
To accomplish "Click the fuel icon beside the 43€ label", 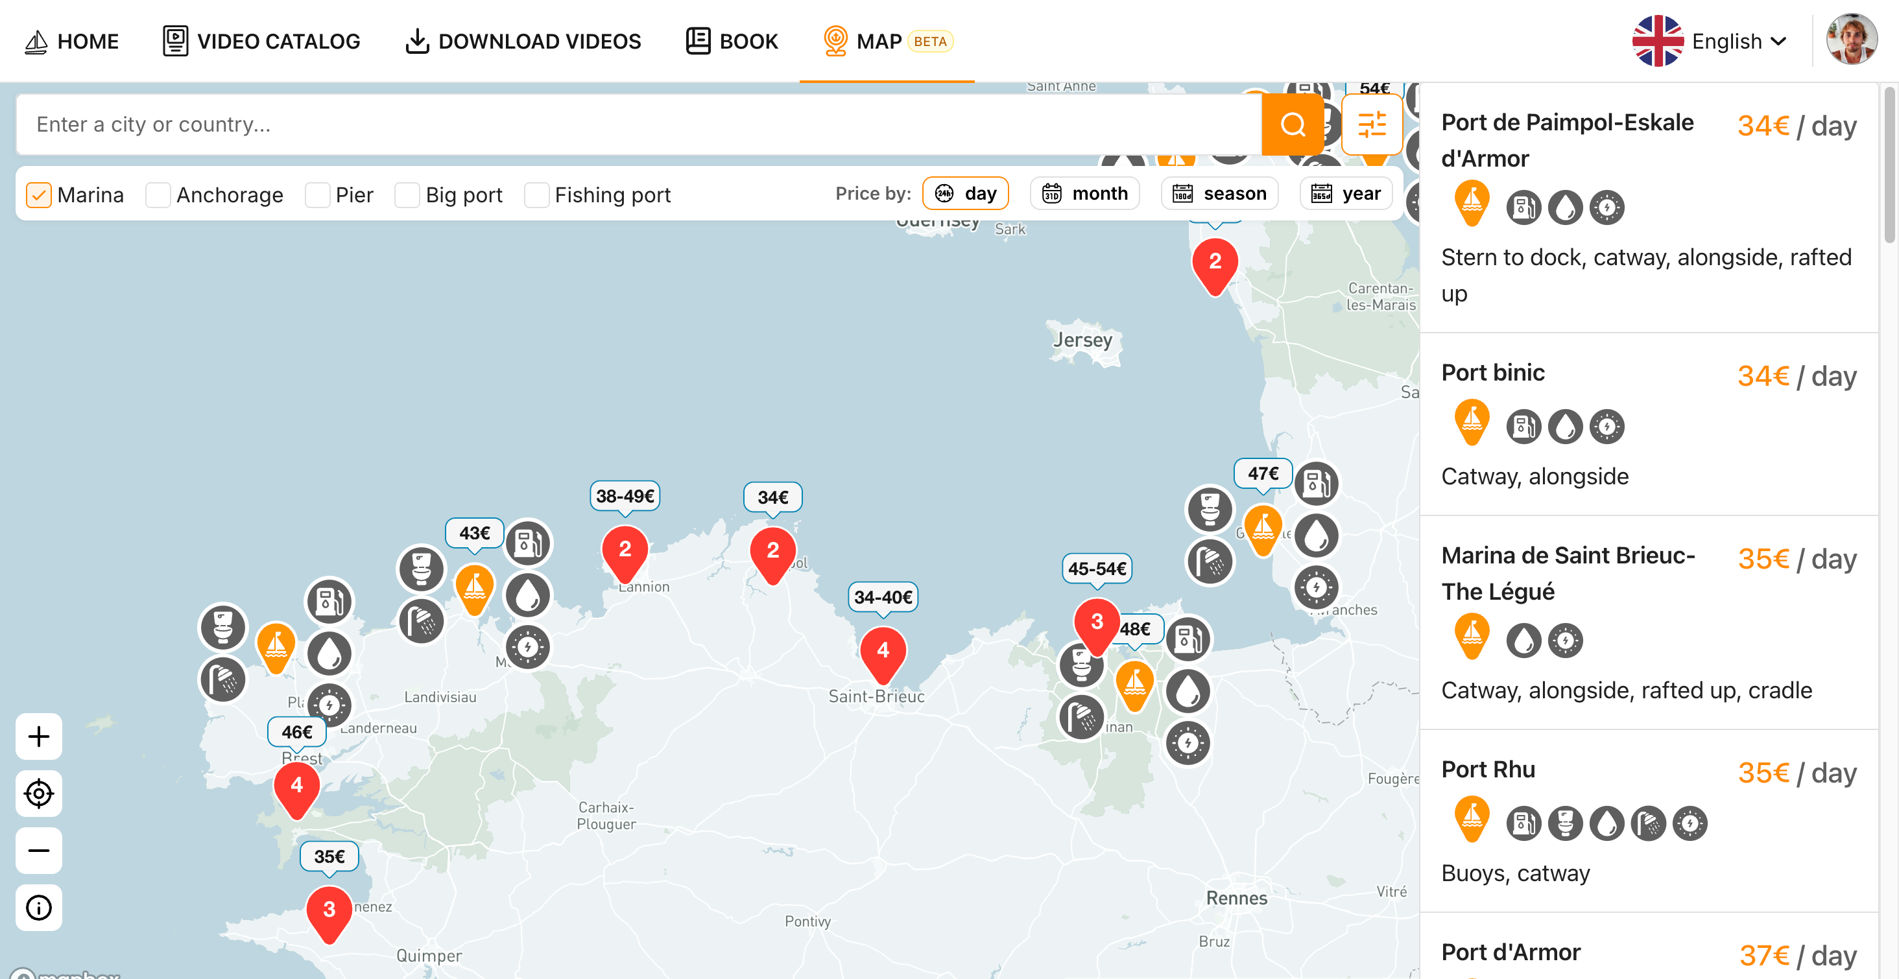I will click(x=528, y=543).
